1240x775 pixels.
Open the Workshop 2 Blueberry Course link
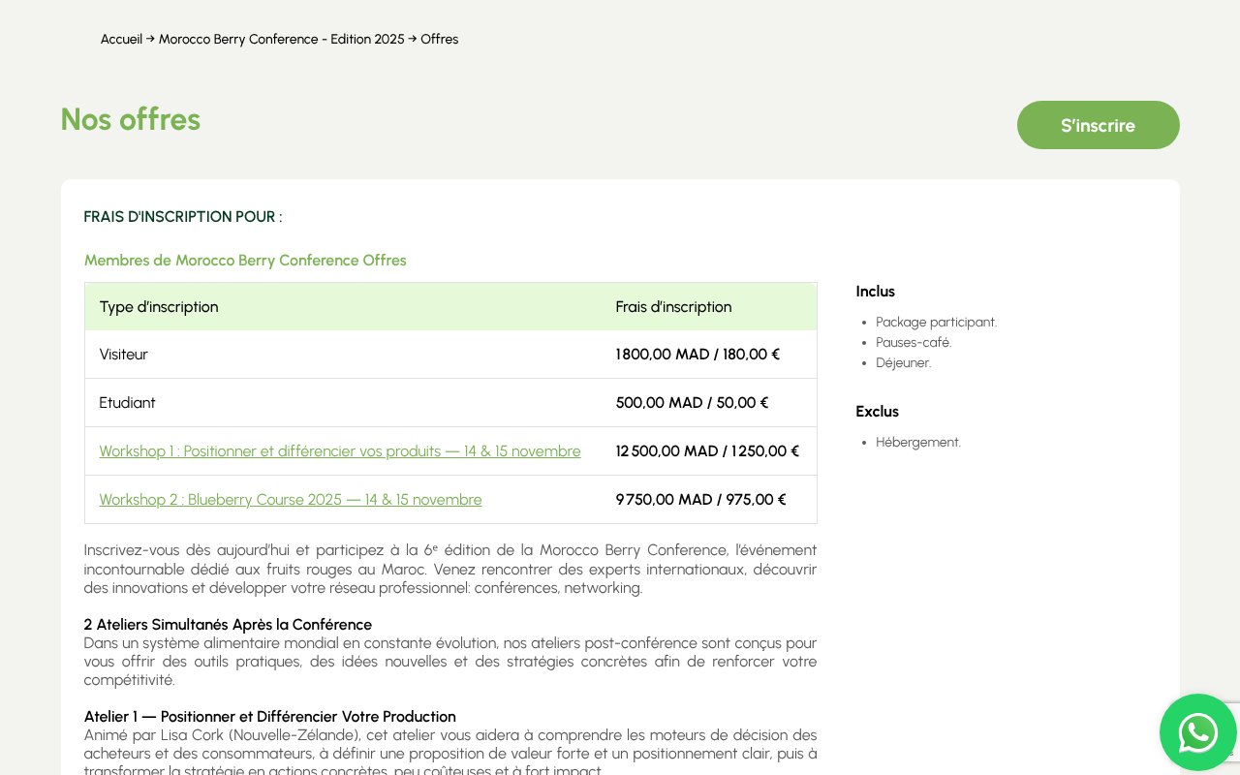pyautogui.click(x=291, y=499)
